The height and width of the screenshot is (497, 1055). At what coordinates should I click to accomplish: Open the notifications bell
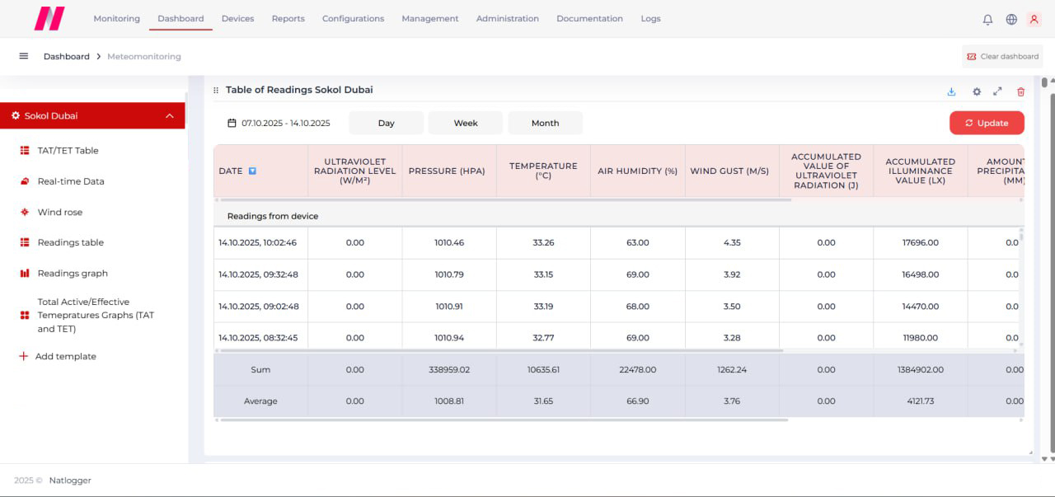(987, 20)
